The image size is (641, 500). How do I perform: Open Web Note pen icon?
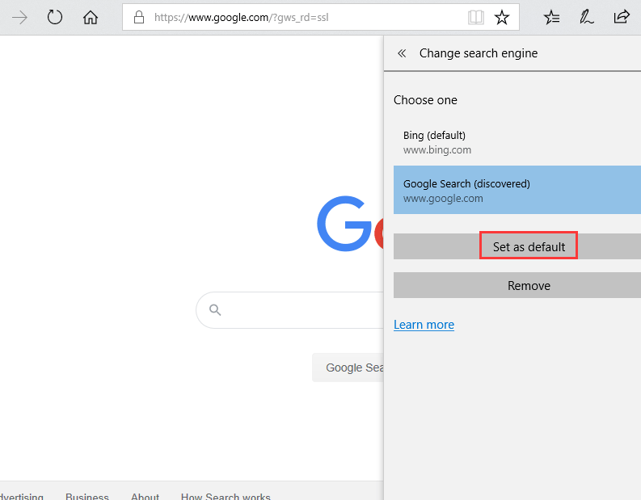(586, 17)
